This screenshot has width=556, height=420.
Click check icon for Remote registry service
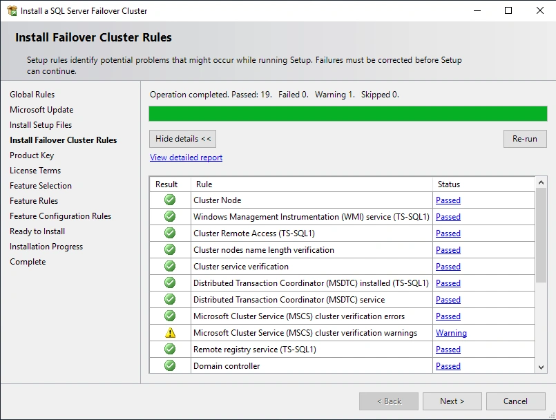[x=170, y=349]
